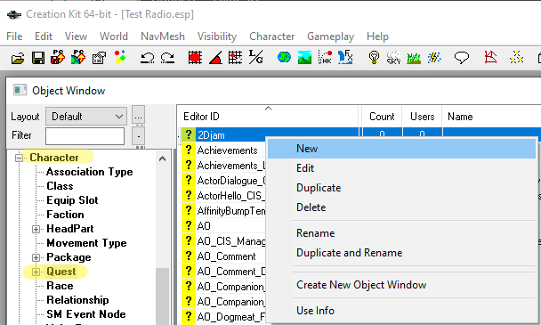Click the PC export with disk icon
This screenshot has width=541, height=325.
pyautogui.click(x=58, y=57)
